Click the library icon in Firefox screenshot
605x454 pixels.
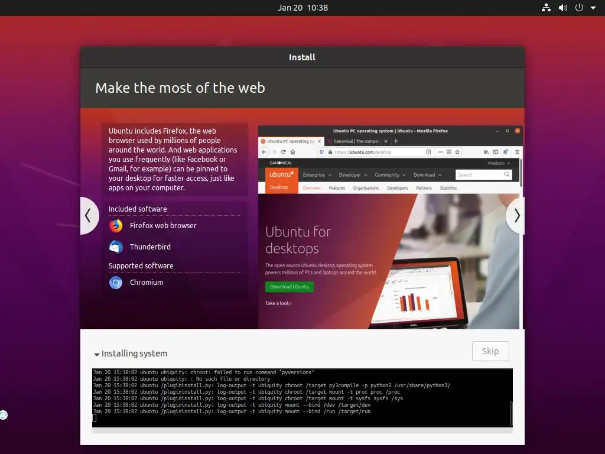point(486,152)
